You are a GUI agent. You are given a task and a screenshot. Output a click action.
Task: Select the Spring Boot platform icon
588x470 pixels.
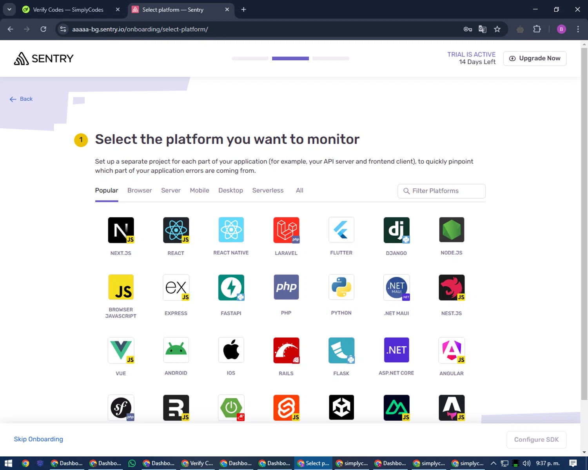[231, 408]
